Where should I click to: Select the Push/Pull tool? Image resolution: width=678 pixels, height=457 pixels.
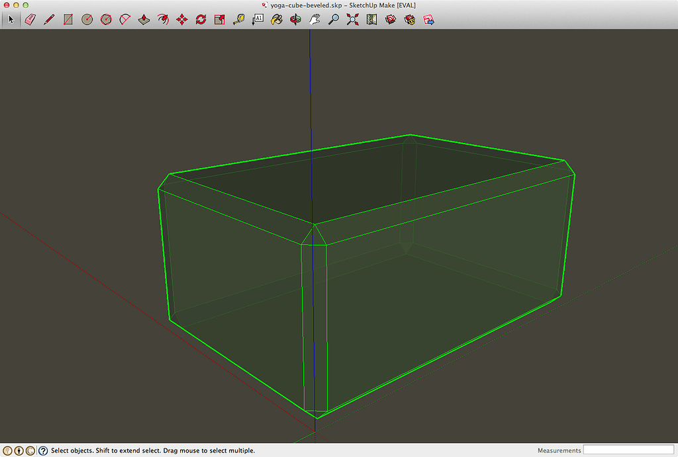(143, 19)
